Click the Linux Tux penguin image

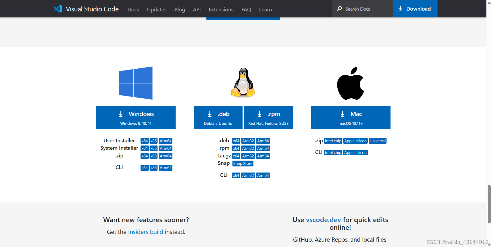tap(243, 82)
